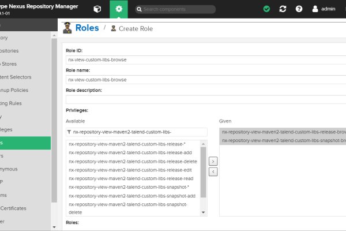Check the green system status icon
Screen dimensions: 346x231
(x=266, y=9)
